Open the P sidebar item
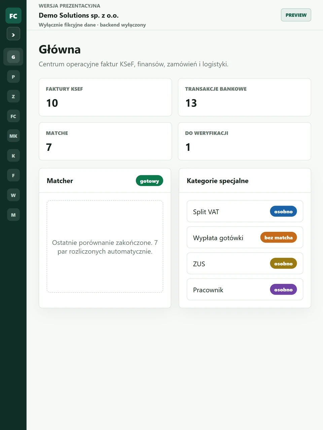 (13, 77)
